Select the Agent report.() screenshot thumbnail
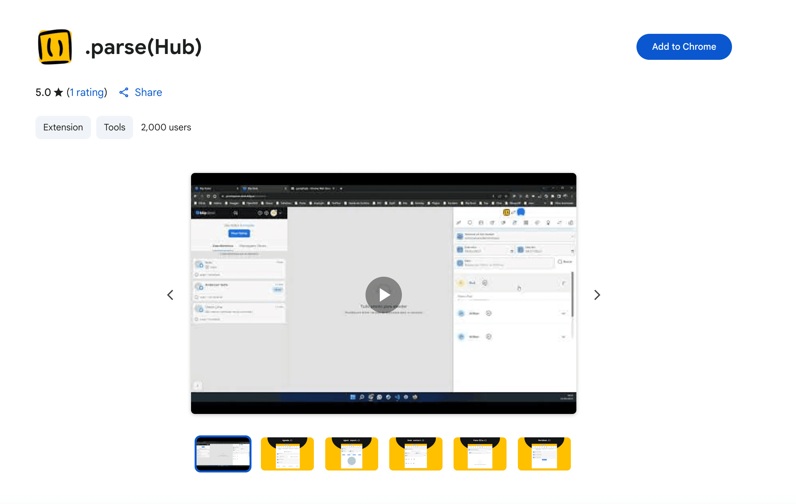The height and width of the screenshot is (504, 796). [x=352, y=454]
